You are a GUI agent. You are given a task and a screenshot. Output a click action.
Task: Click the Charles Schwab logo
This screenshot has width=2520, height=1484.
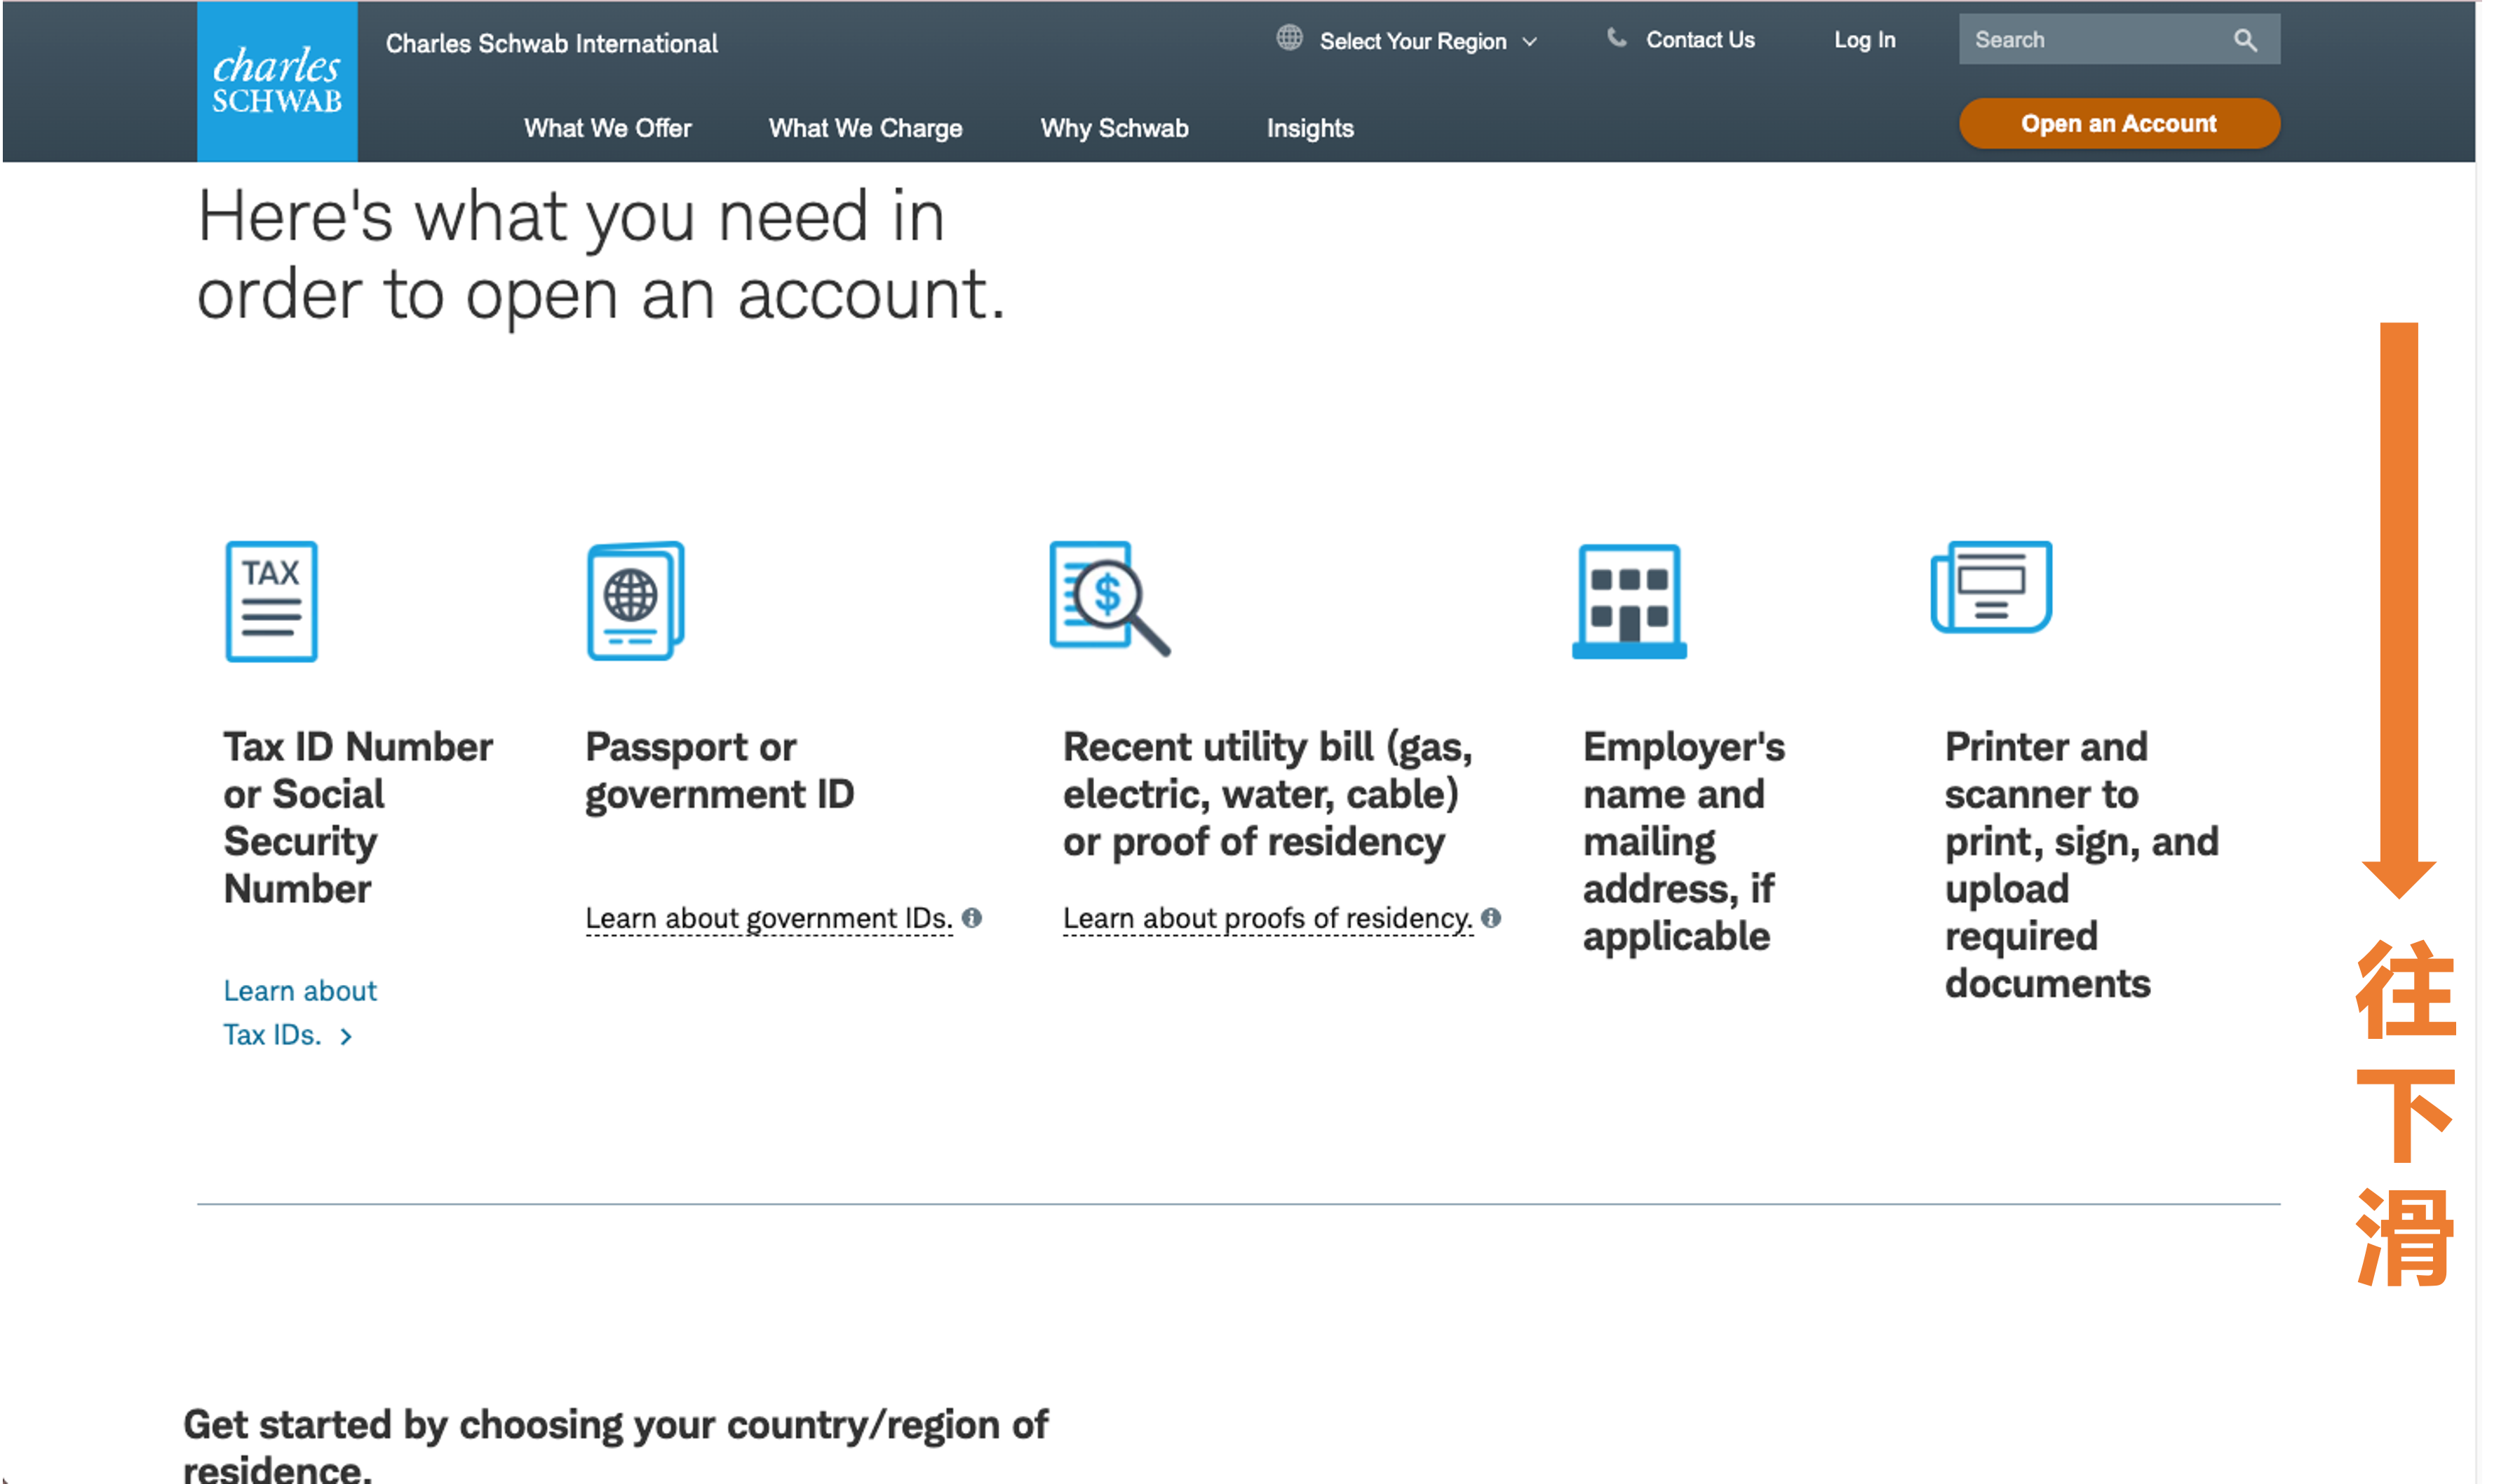click(x=277, y=80)
